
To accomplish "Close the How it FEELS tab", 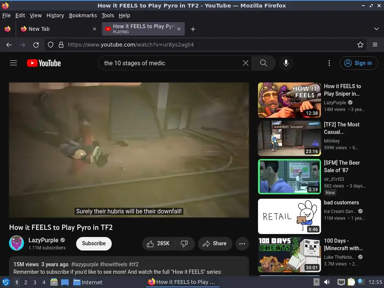I will tap(179, 29).
